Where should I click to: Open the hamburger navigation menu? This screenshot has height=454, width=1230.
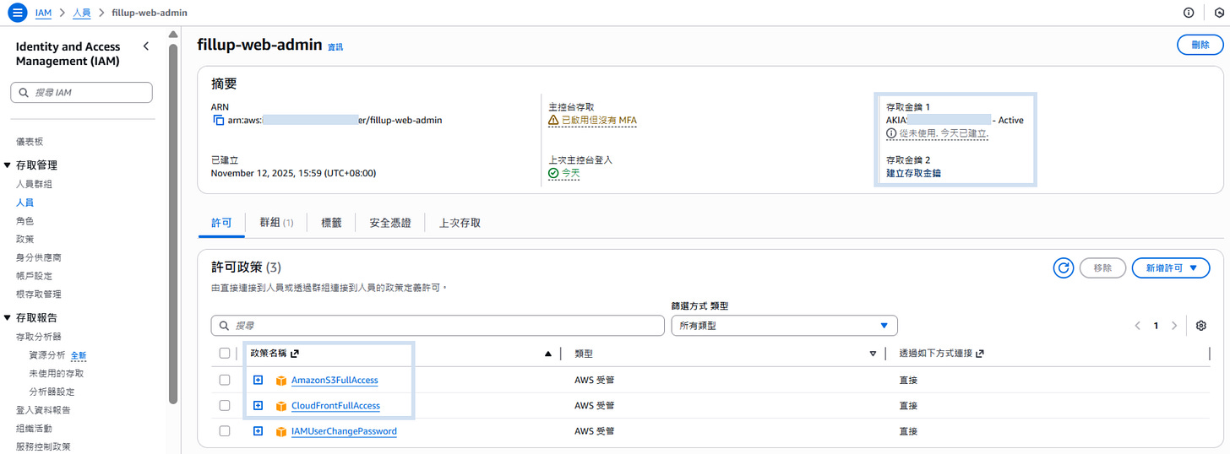[x=18, y=13]
